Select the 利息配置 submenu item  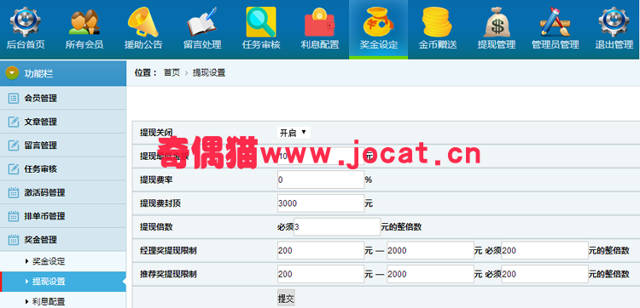(48, 301)
